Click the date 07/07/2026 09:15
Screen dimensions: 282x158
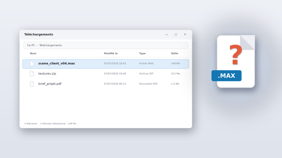[115, 84]
